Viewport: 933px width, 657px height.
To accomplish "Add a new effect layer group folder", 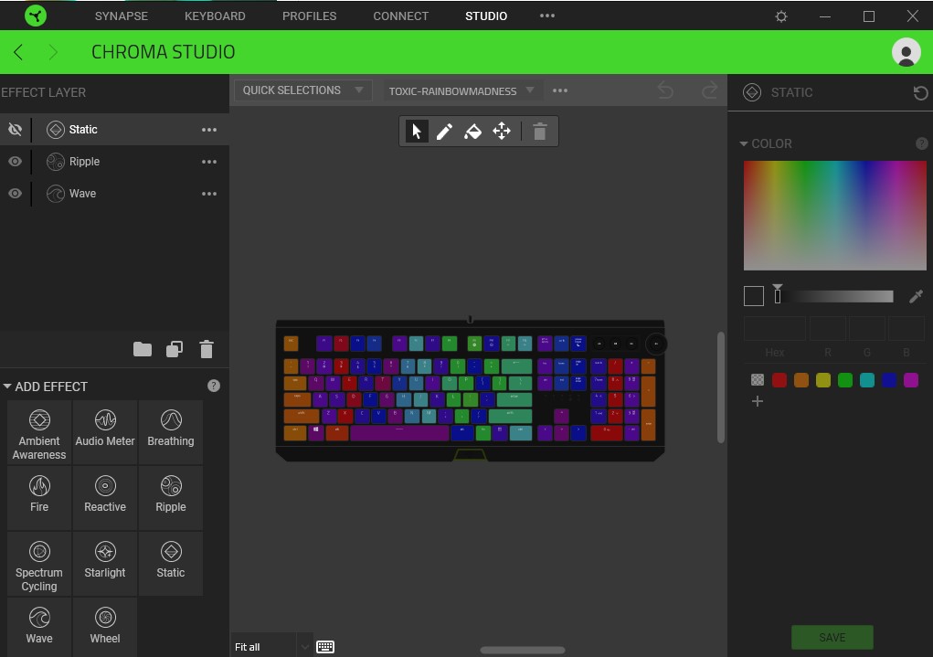I will point(143,349).
